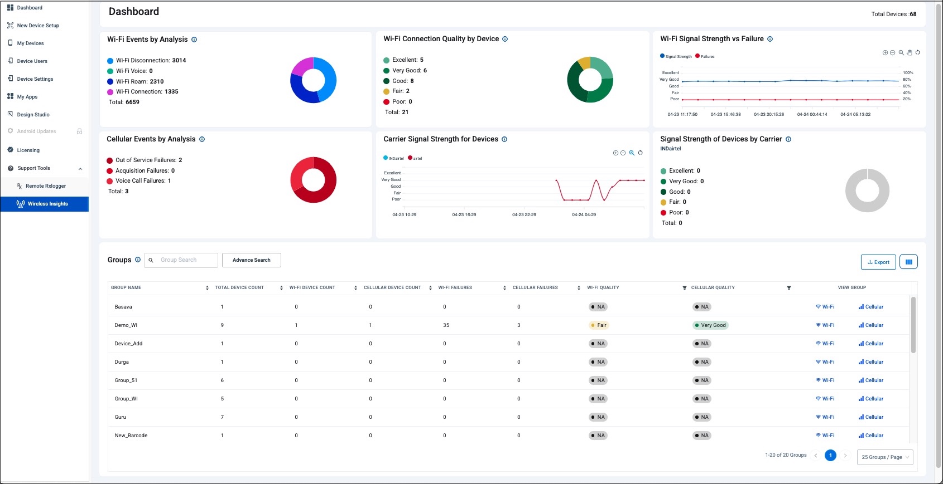
Task: Click info icon next to Groups heading
Action: (138, 260)
